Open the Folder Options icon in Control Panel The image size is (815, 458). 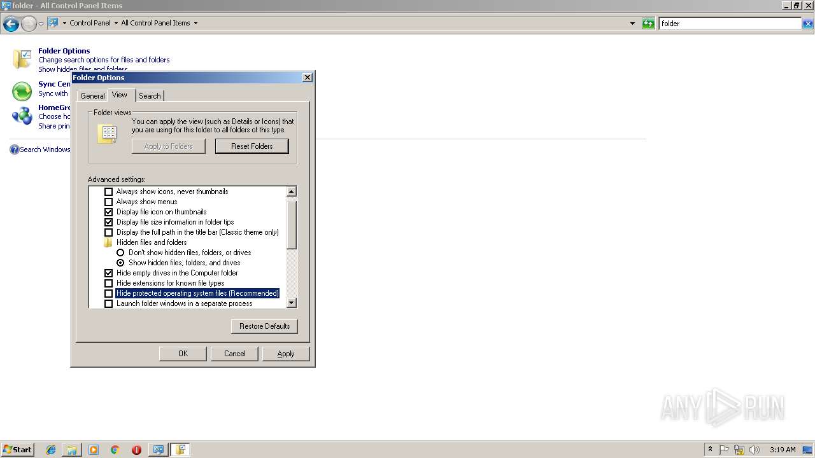point(22,60)
